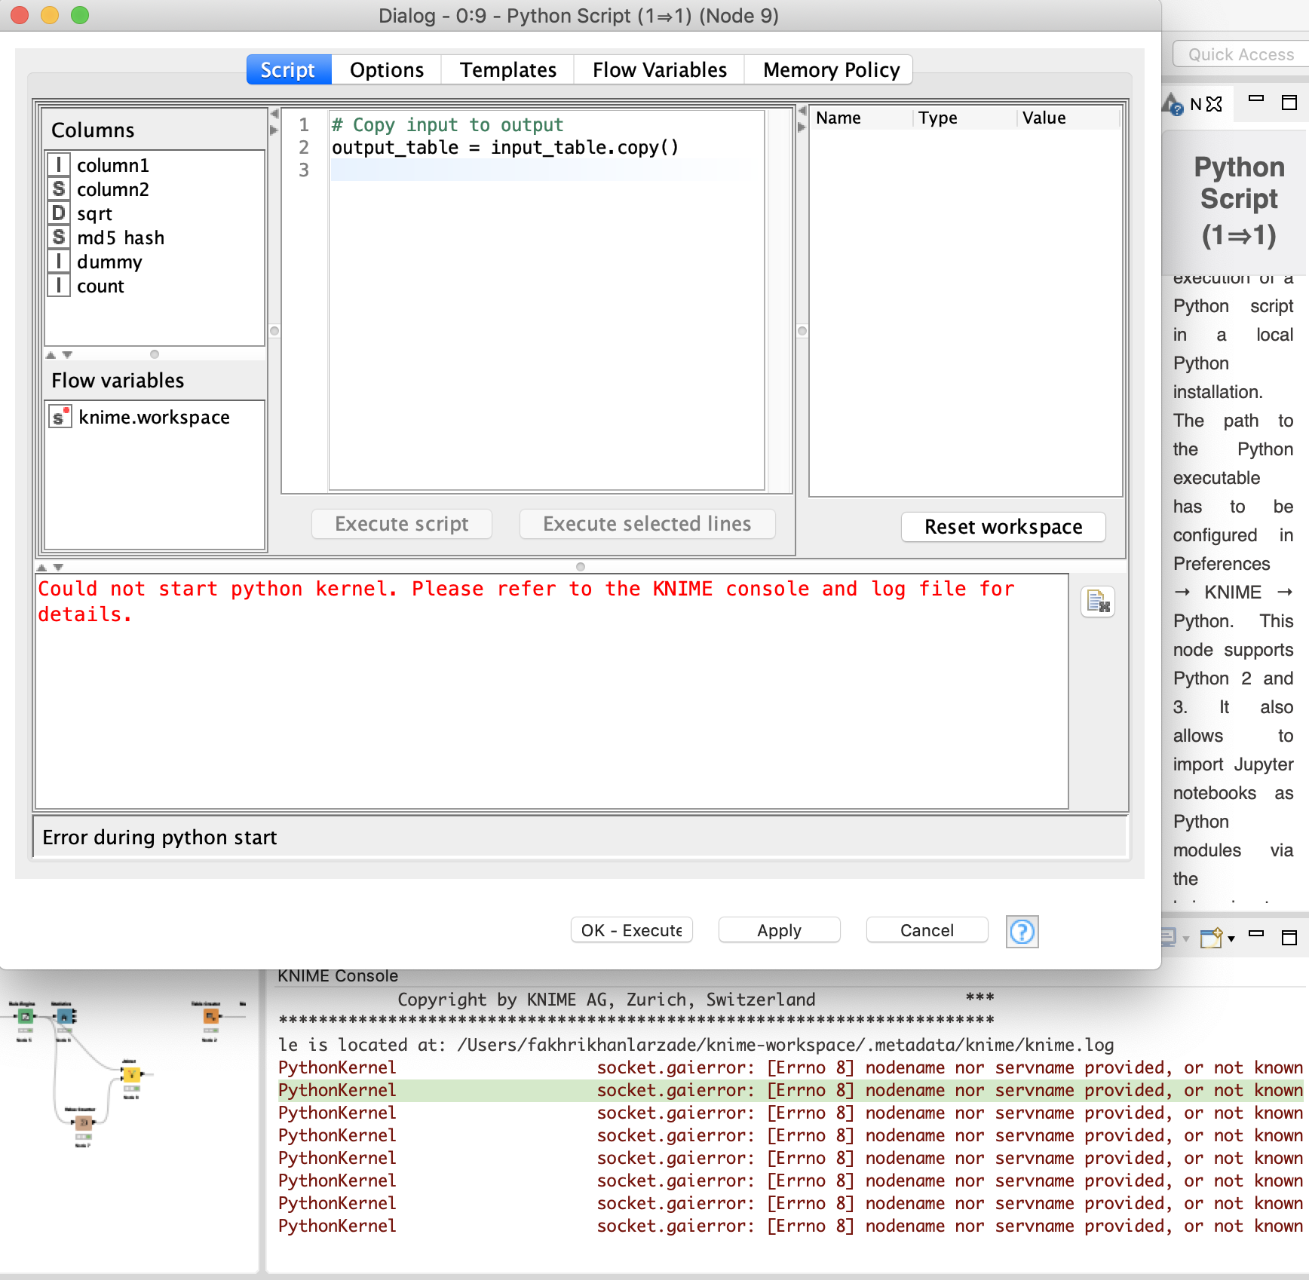This screenshot has width=1309, height=1280.
Task: Open the Flow Variables tab
Action: point(659,70)
